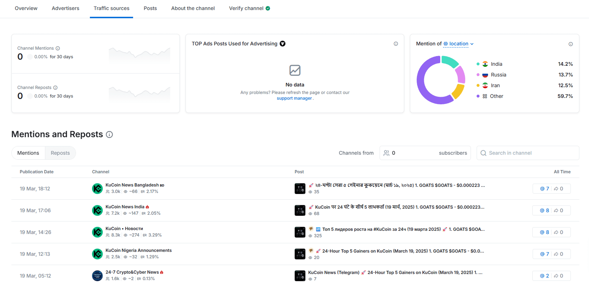The width and height of the screenshot is (589, 284).
Task: Click 24-7 Crypto&Cyber News channel avatar
Action: [97, 276]
